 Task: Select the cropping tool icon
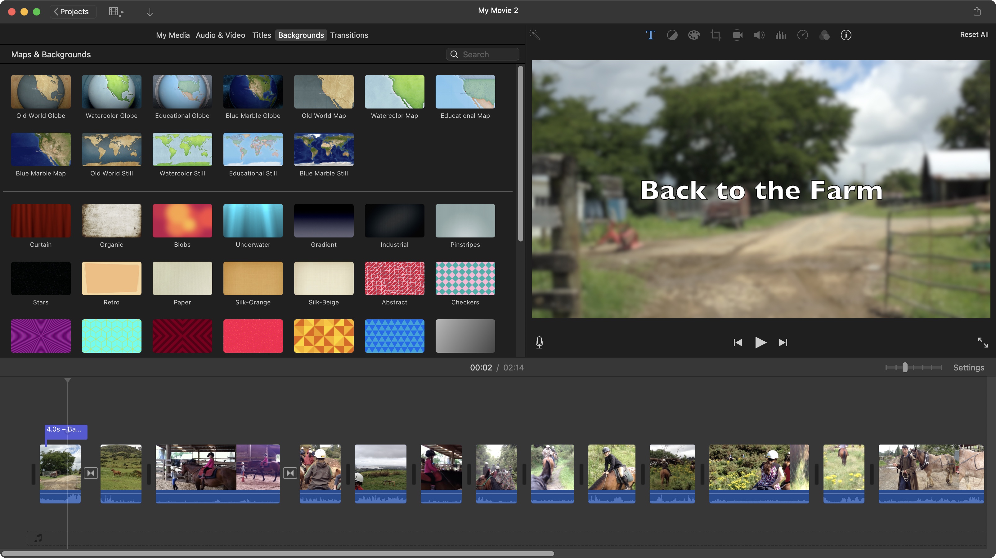tap(716, 35)
